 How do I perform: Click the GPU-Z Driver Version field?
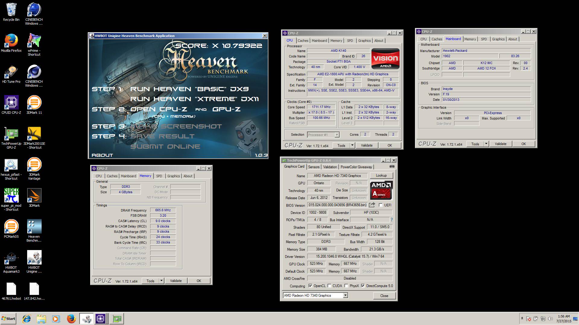click(x=350, y=256)
